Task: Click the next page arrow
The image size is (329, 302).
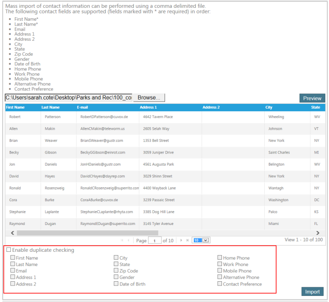Action: pyautogui.click(x=181, y=240)
